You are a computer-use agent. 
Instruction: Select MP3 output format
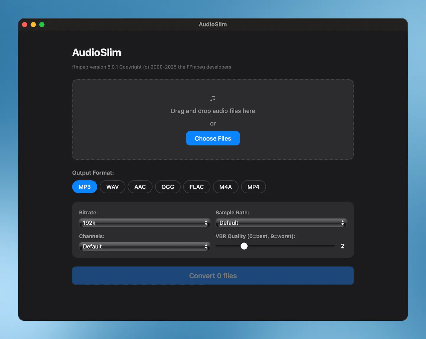click(85, 187)
